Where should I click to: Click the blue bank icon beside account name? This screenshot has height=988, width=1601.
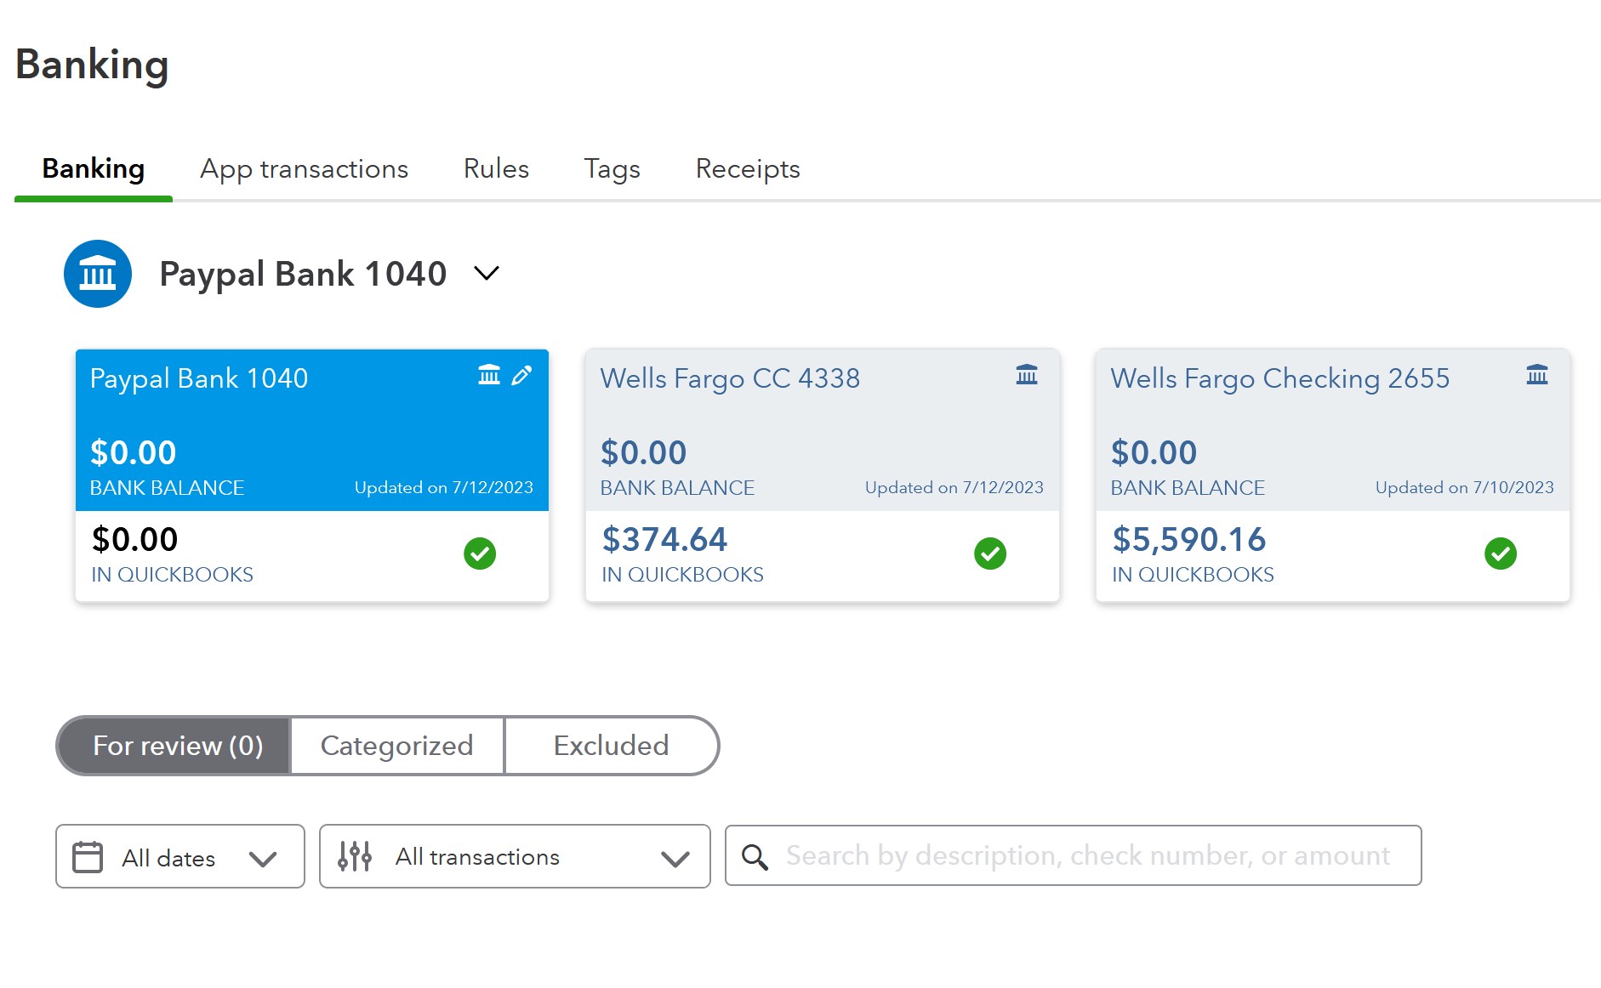(x=98, y=274)
